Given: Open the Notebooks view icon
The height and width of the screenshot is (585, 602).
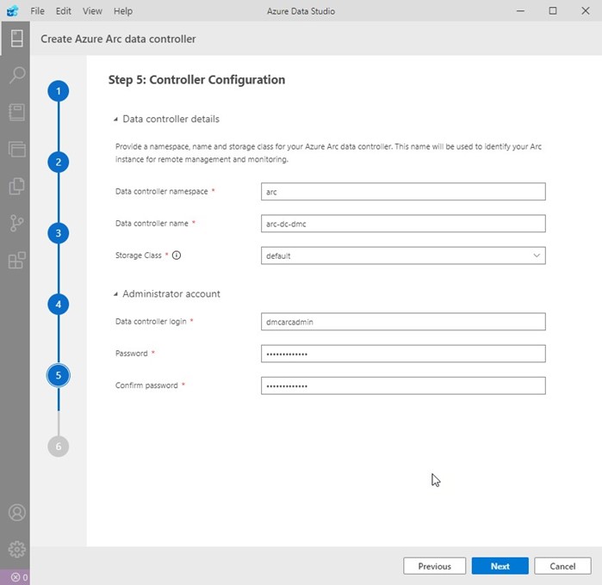Looking at the screenshot, I should click(17, 113).
